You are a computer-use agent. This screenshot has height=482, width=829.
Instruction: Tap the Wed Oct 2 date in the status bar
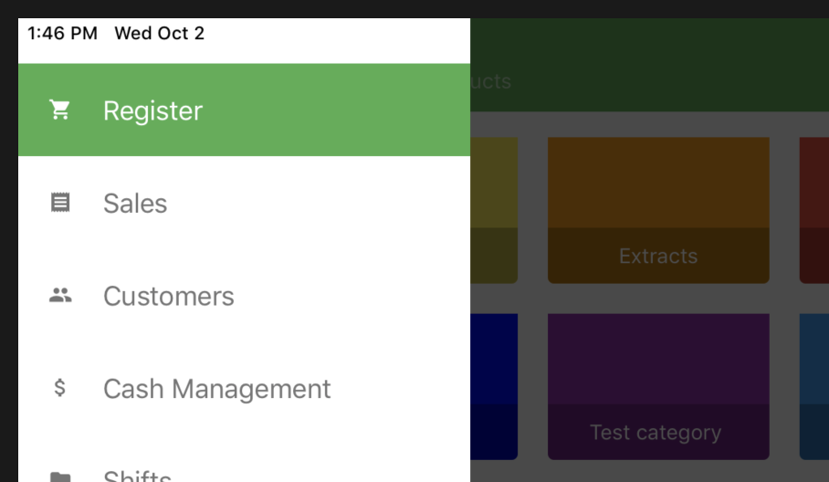pos(159,34)
